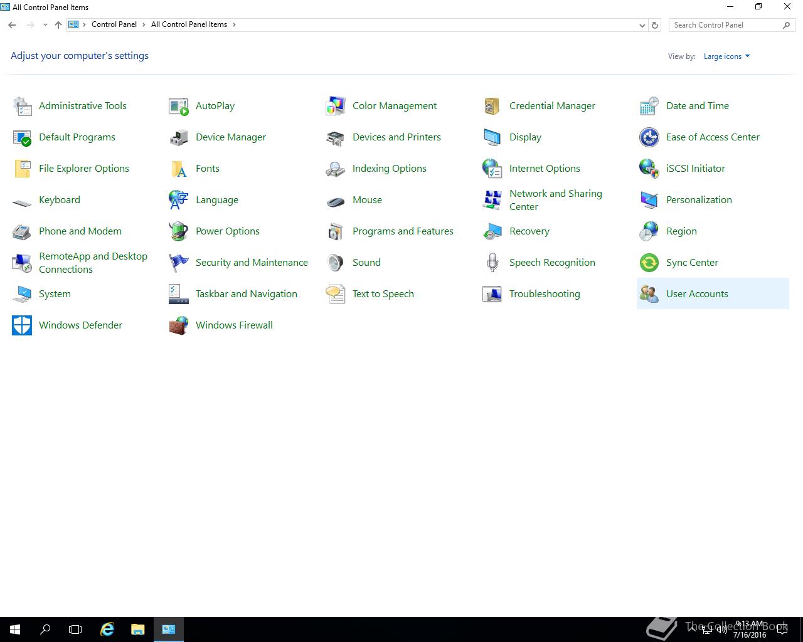Click the Indexing Options icon
Viewport: 803px width, 642px height.
(x=336, y=169)
